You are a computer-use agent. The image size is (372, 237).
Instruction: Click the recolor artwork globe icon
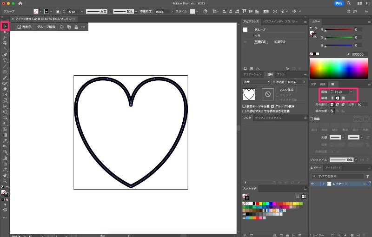206,11
